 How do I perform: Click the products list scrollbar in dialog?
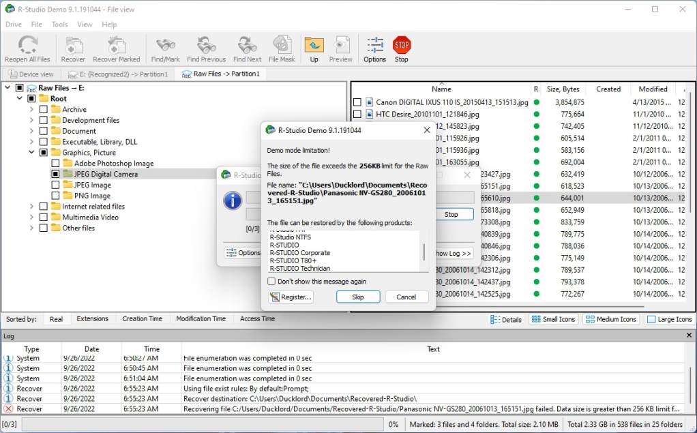coord(424,252)
